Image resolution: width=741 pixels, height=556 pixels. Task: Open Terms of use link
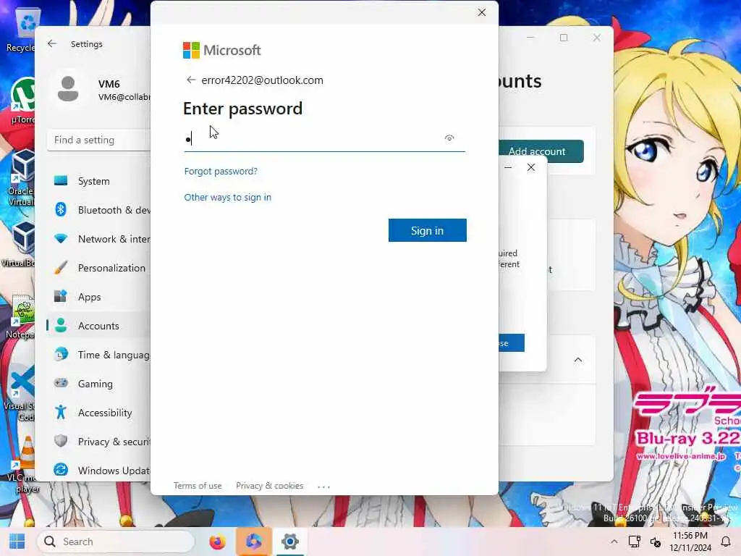coord(198,486)
